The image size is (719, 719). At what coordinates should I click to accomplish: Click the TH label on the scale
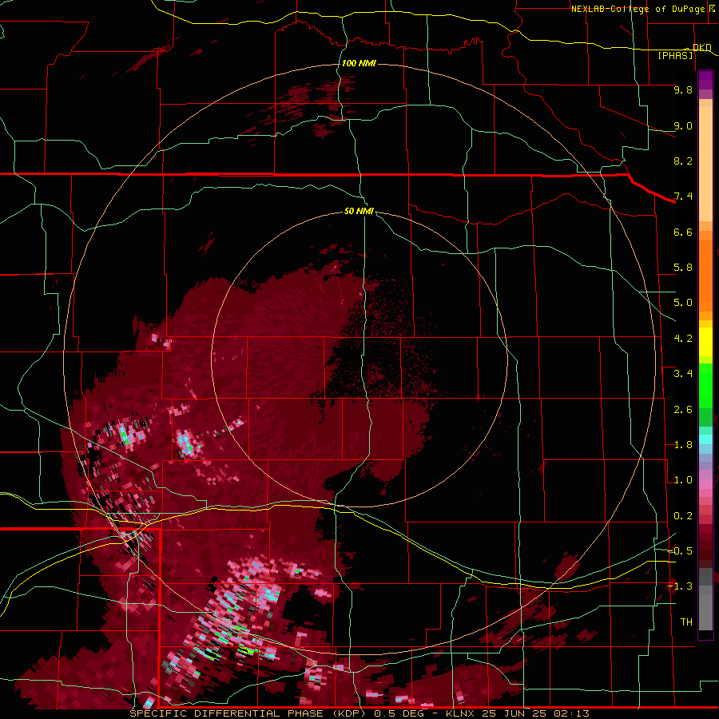(x=686, y=622)
